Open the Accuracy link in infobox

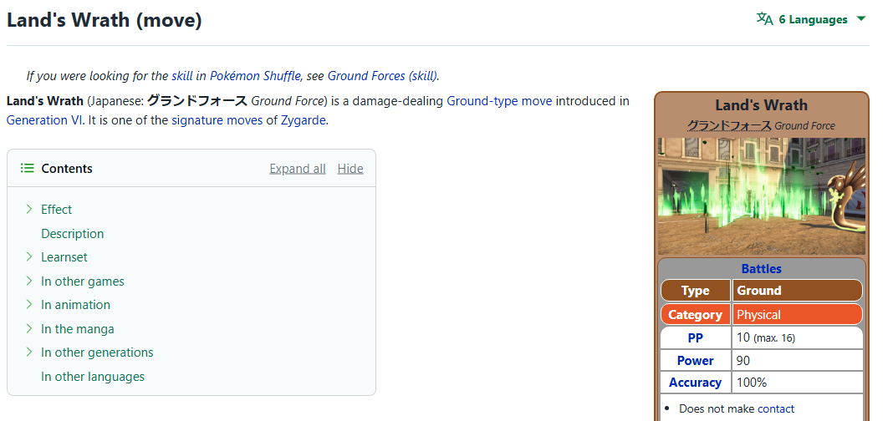pos(695,383)
